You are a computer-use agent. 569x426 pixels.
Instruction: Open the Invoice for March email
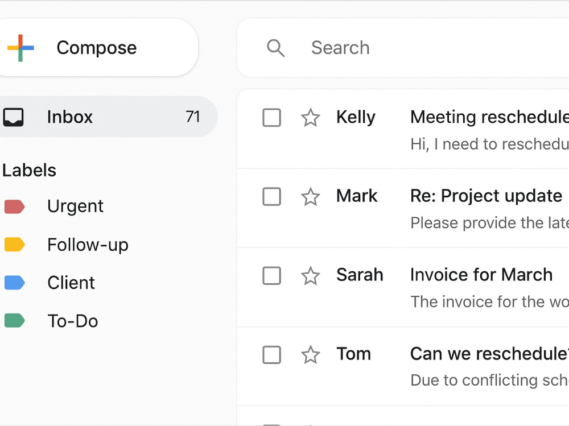[x=481, y=275]
